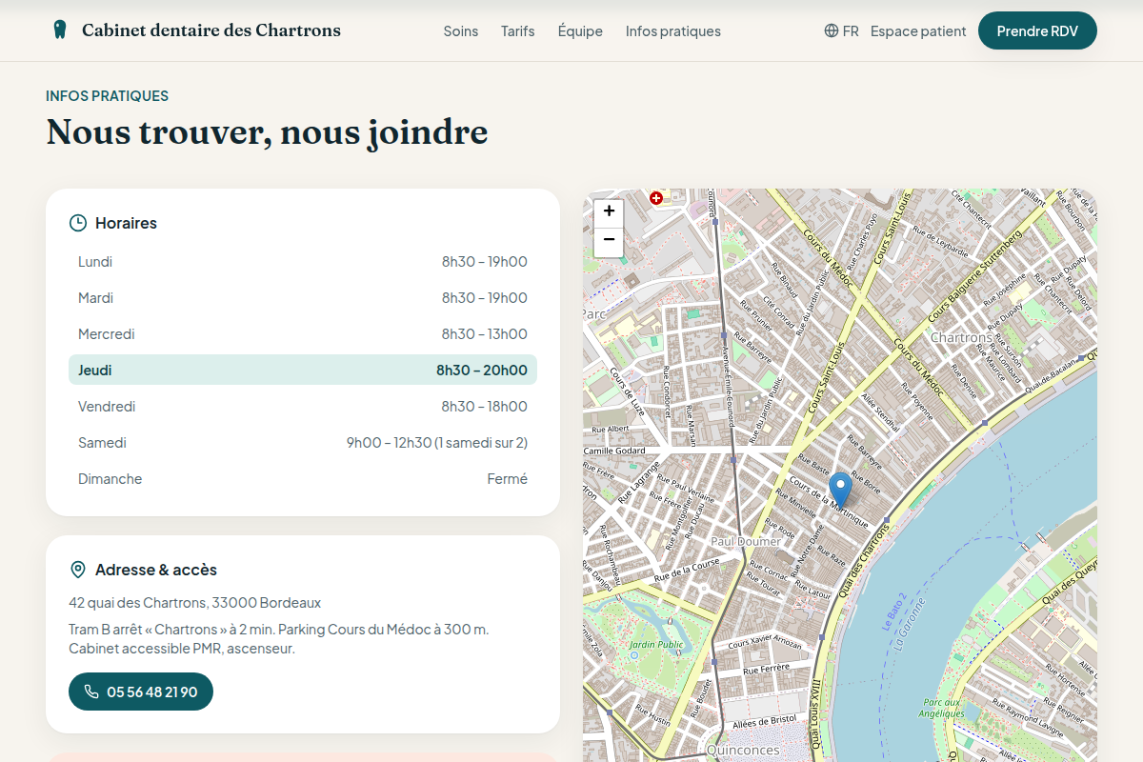Click the Adresse & accès heading
Image resolution: width=1143 pixels, height=762 pixels.
[156, 570]
